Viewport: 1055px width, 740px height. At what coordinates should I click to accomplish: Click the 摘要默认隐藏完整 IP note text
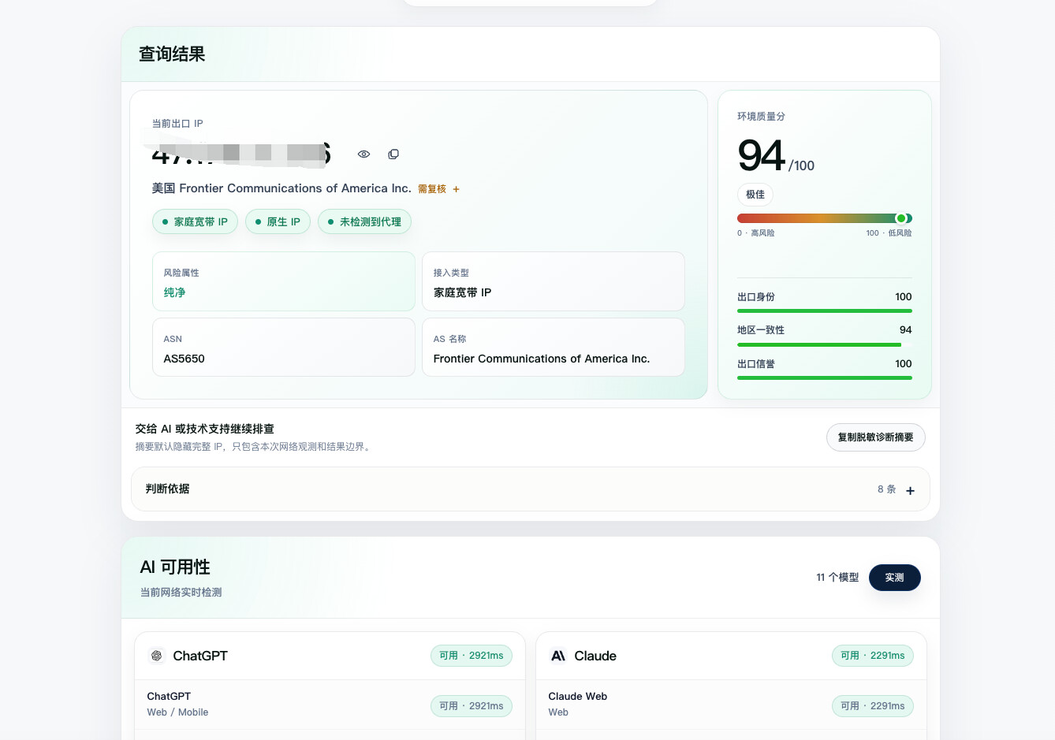254,447
